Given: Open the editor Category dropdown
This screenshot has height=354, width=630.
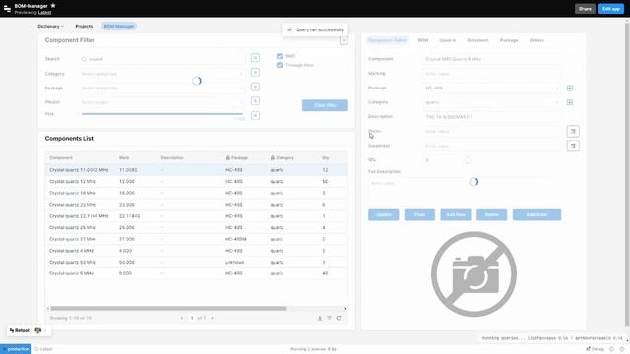Looking at the screenshot, I should (x=492, y=102).
